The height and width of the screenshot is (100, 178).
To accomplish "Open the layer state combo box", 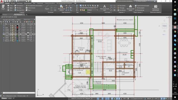I will pyautogui.click(x=89, y=8).
